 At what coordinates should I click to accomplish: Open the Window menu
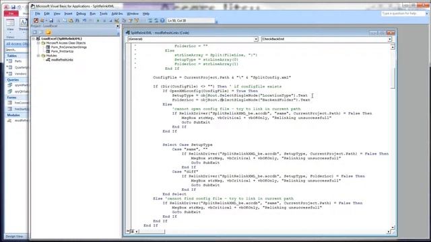coord(133,13)
